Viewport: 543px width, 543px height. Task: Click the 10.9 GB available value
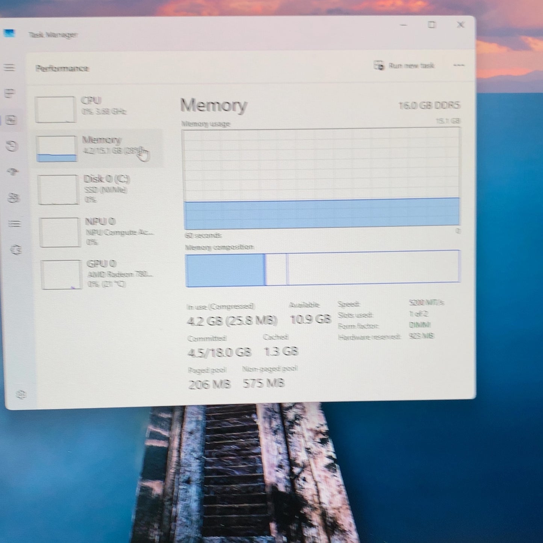point(310,319)
